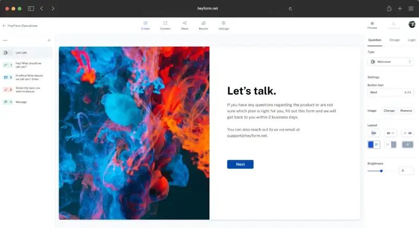
Task: Choose the first layout option with stacked image
Action: click(x=373, y=133)
